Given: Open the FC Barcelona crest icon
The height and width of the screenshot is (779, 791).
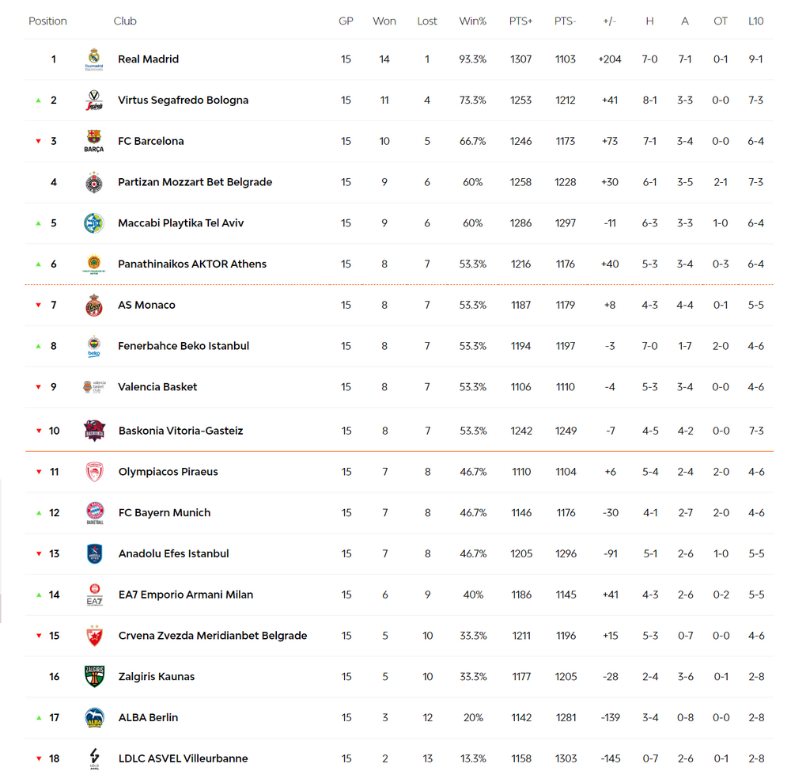Looking at the screenshot, I should (x=94, y=141).
